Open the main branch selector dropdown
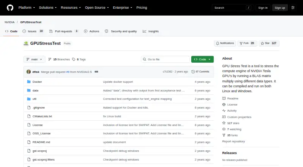The width and height of the screenshot is (303, 167). pos(34,59)
